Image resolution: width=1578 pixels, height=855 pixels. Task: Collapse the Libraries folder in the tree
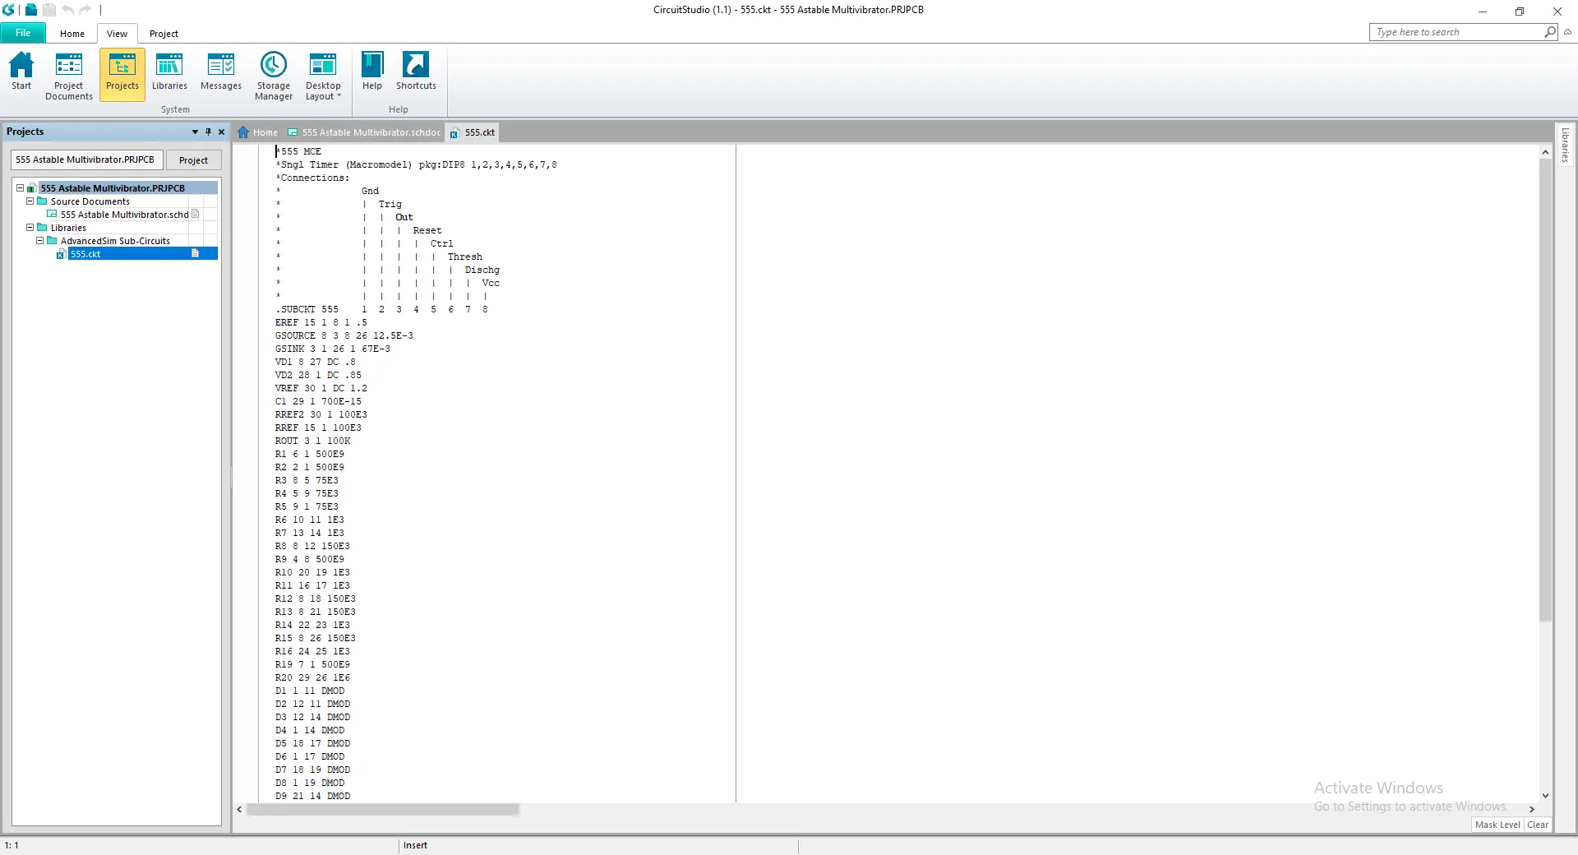[30, 228]
